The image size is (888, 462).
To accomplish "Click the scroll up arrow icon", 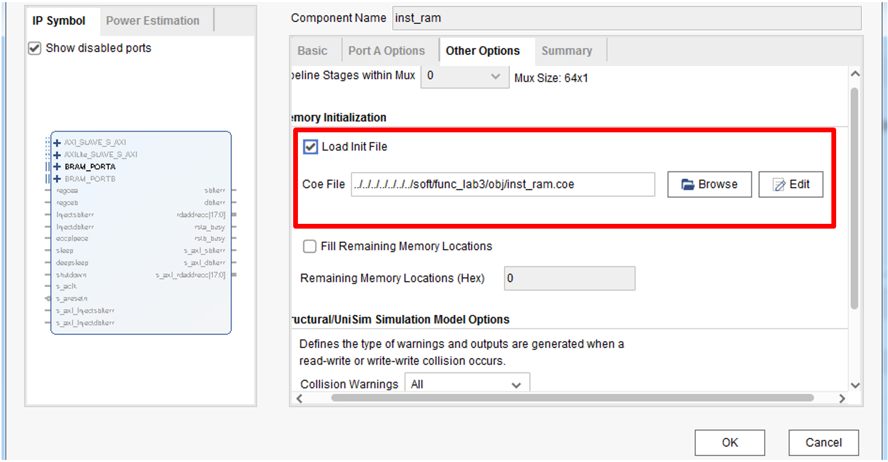I will (855, 74).
